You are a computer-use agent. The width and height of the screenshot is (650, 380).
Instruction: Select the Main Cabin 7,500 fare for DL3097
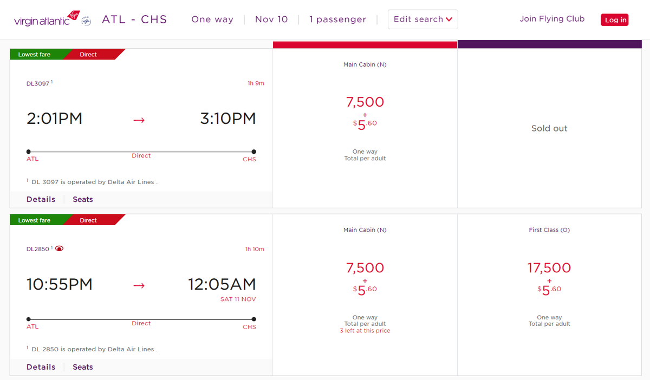pyautogui.click(x=365, y=108)
